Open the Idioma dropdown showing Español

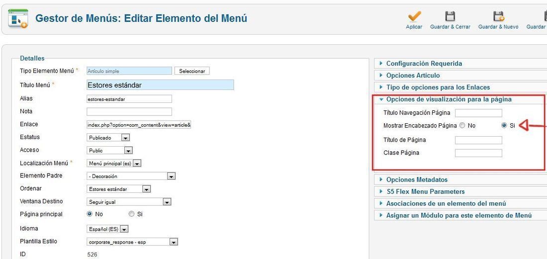107,229
